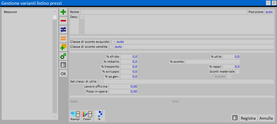
Task: Click the blue not-equal modify icon
Action: (x=63, y=30)
